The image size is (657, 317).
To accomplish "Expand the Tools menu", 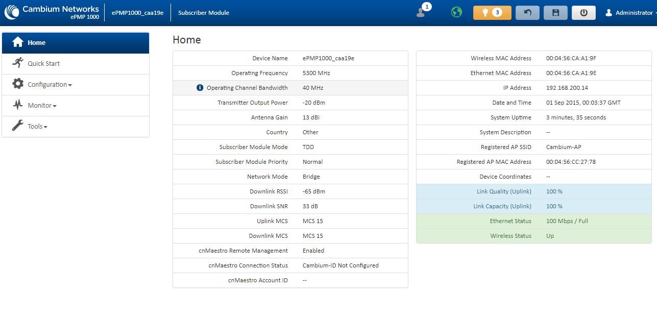I will click(x=37, y=127).
